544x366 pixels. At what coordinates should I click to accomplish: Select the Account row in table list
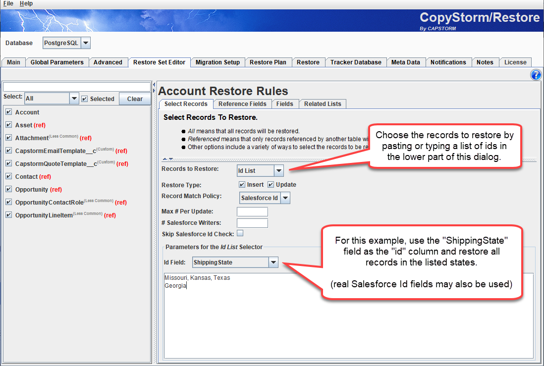click(x=27, y=112)
